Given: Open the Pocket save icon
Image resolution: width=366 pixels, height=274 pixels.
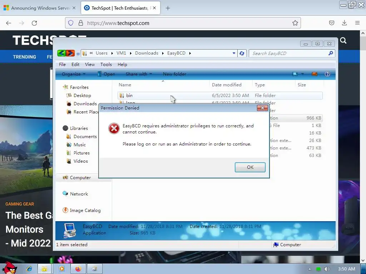Looking at the screenshot, I should 331,23.
